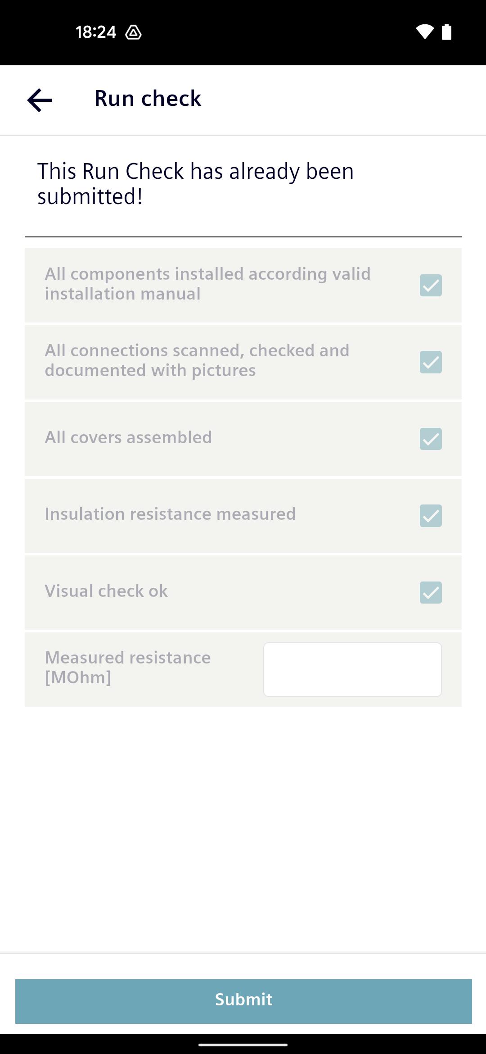Viewport: 486px width, 1054px height.
Task: Tap the back arrow icon
Action: click(x=40, y=100)
